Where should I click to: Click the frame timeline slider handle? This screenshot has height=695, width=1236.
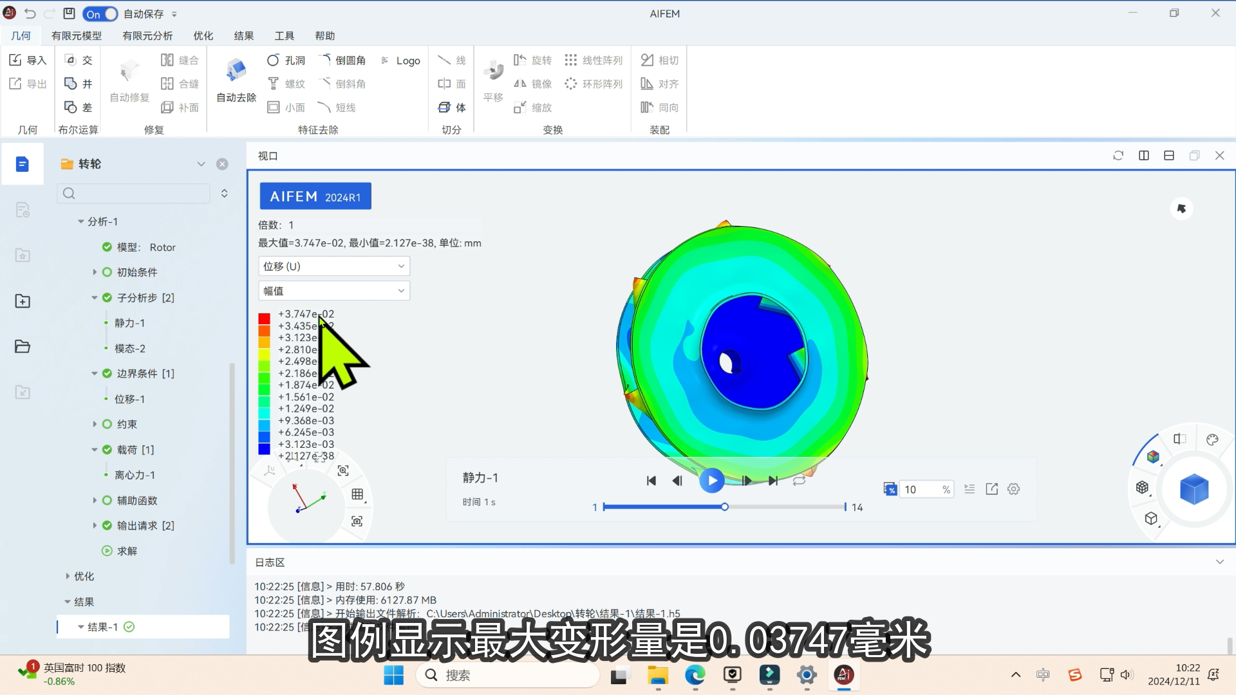click(724, 507)
